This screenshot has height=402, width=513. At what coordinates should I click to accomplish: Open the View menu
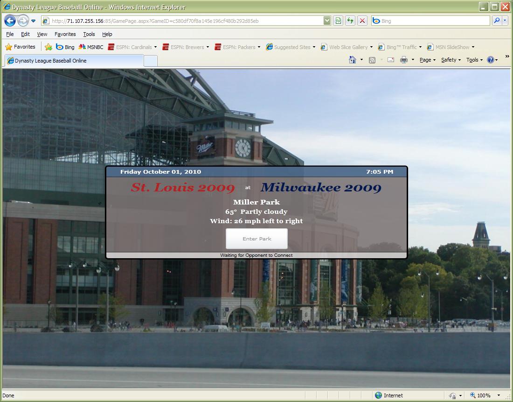point(42,34)
